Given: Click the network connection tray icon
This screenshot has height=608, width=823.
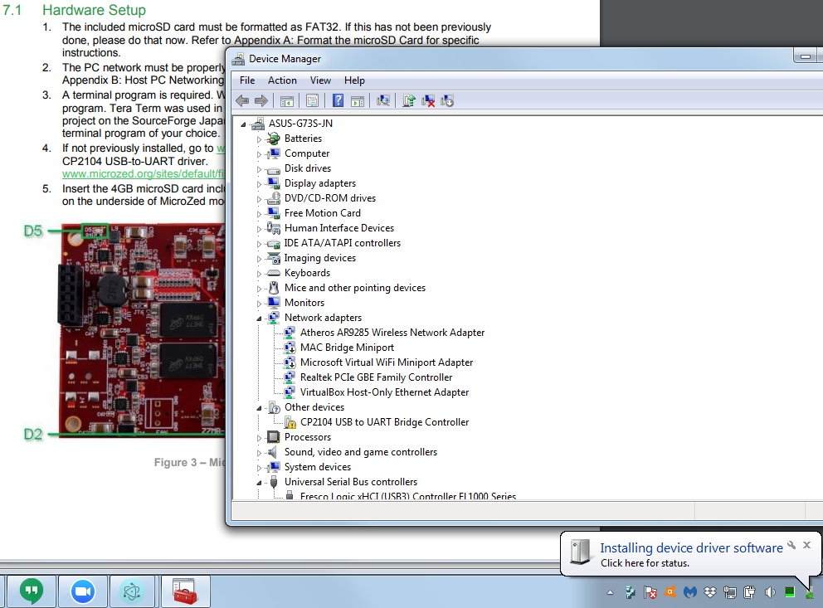Looking at the screenshot, I should click(x=729, y=593).
